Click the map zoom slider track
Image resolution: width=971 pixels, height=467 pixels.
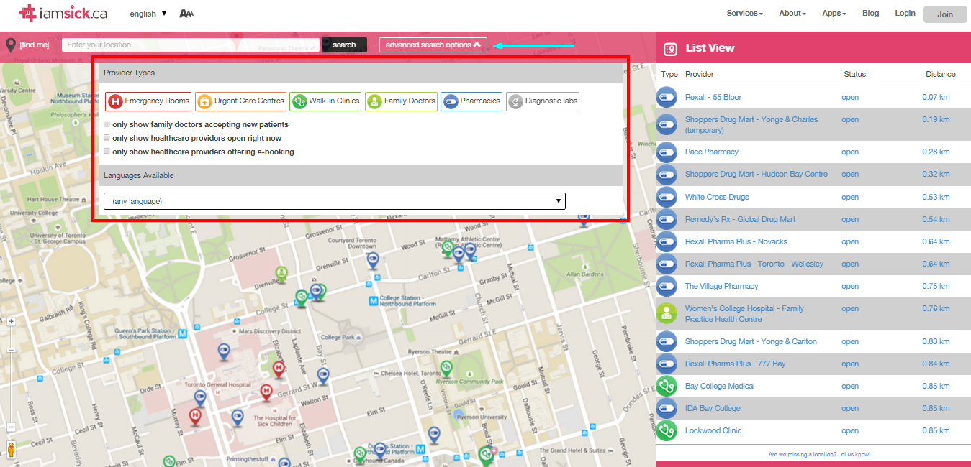tap(12, 374)
